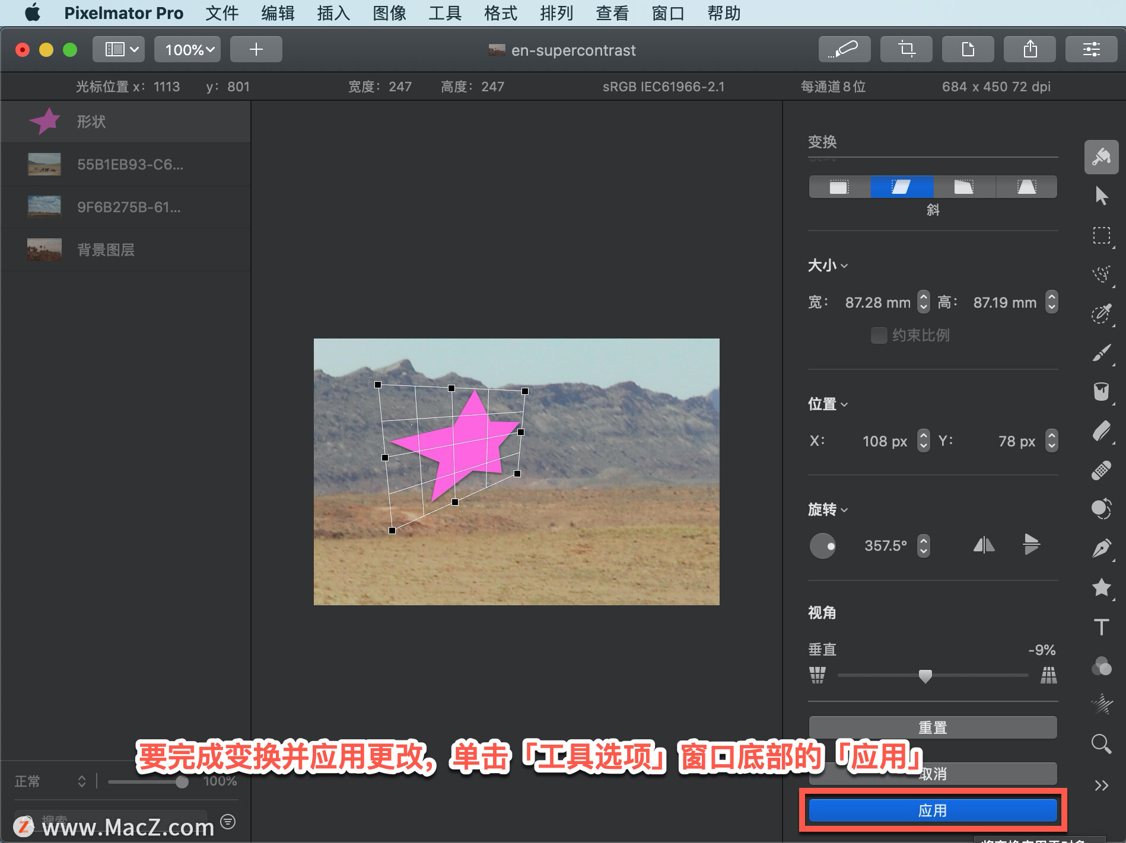Select the 9F6B275B-61 layer
The image size is (1126, 843).
pos(125,207)
